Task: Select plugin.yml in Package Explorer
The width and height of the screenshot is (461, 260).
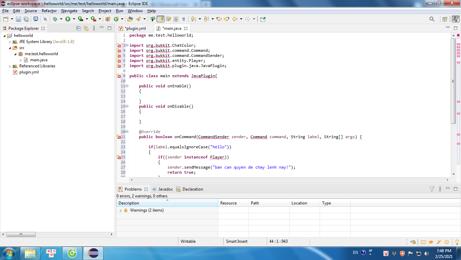Action: pos(29,72)
